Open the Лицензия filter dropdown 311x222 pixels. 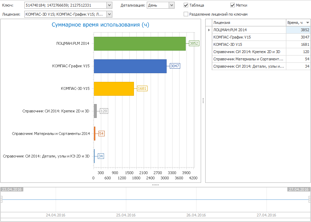(x=109, y=14)
